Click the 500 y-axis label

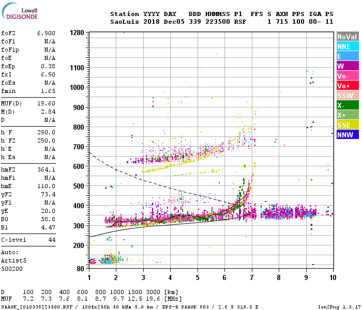79,186
